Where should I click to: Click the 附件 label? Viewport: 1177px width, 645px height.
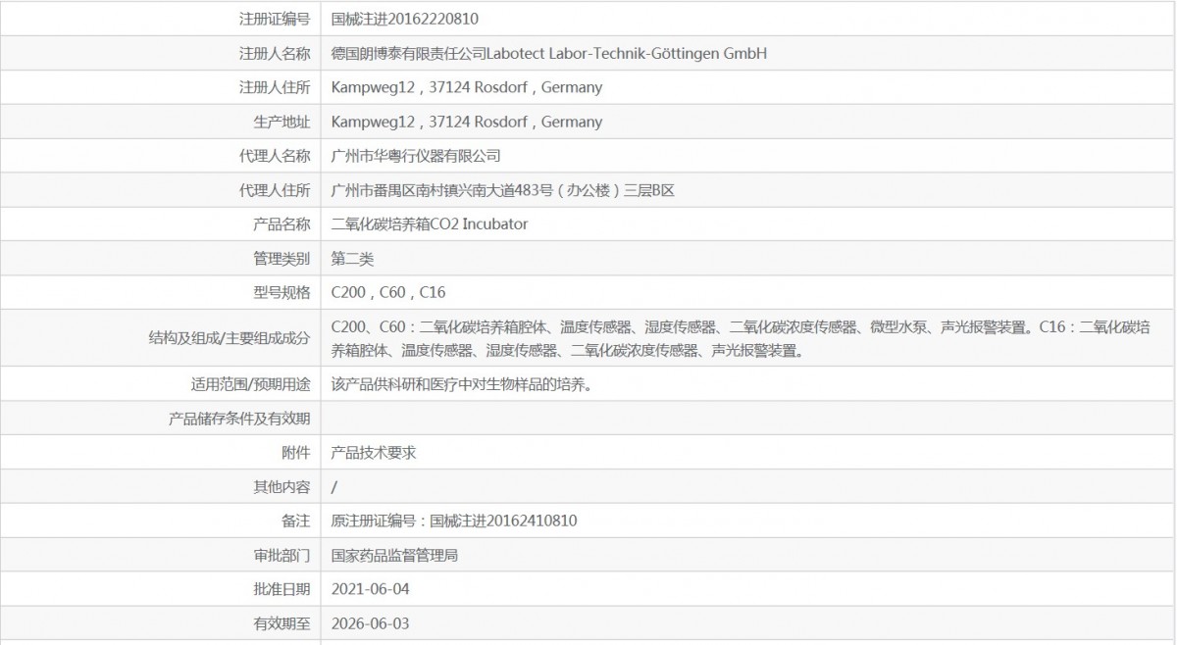click(x=296, y=453)
